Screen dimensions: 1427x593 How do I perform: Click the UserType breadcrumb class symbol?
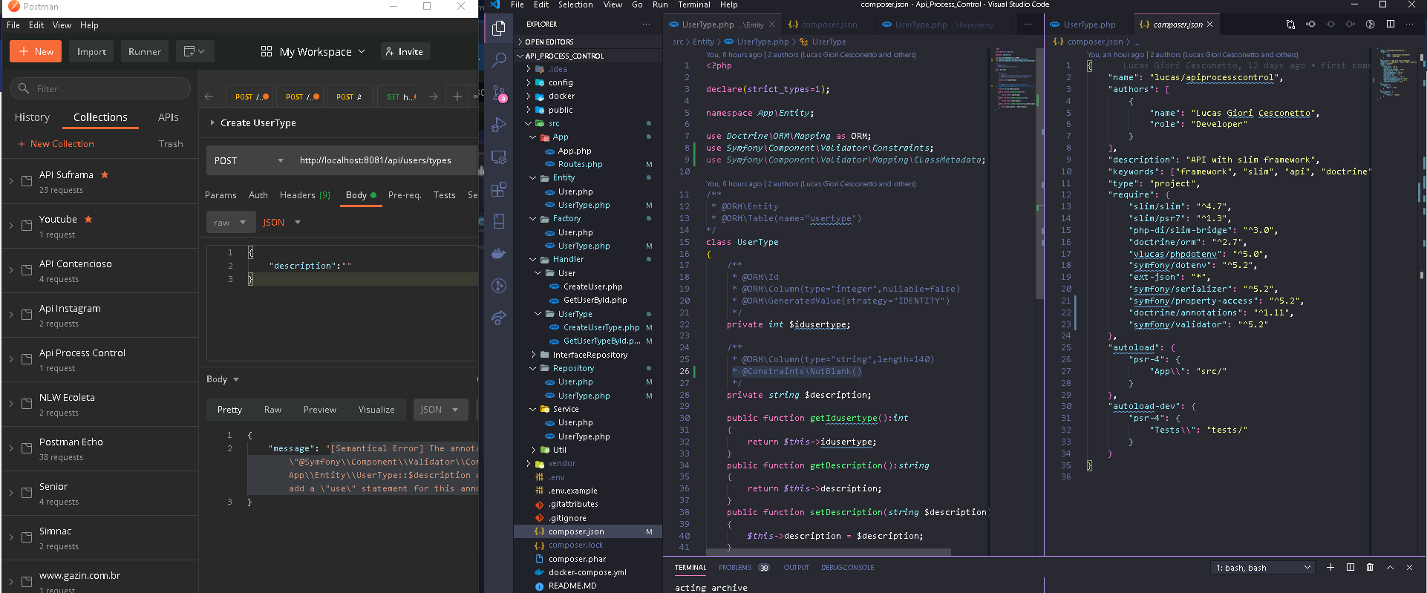823,42
